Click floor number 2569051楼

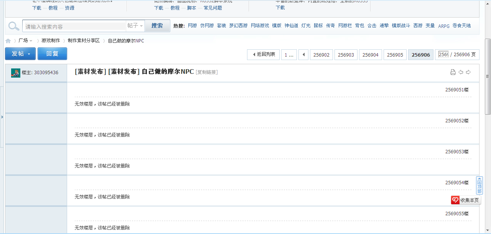pyautogui.click(x=457, y=90)
